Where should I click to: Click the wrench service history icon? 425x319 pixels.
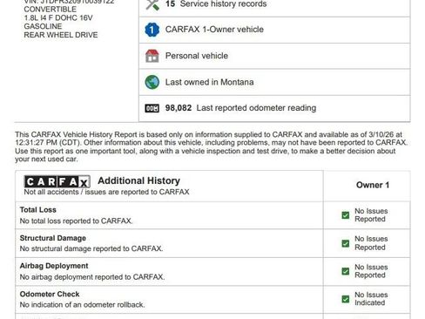coord(152,4)
